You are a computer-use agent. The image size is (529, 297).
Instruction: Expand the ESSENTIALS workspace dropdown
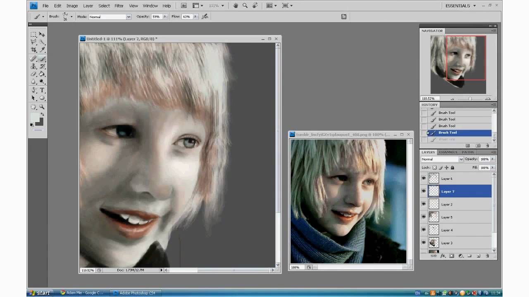pyautogui.click(x=460, y=6)
